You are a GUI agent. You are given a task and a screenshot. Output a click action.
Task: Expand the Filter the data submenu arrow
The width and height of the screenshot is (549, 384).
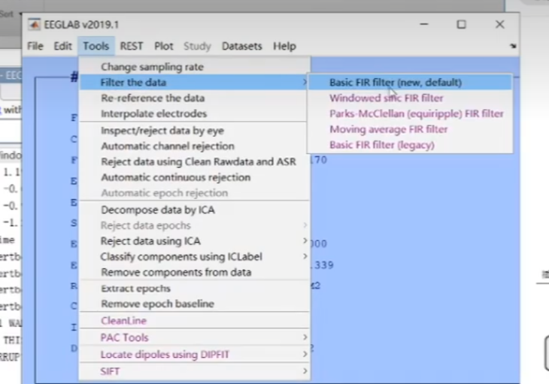[305, 83]
